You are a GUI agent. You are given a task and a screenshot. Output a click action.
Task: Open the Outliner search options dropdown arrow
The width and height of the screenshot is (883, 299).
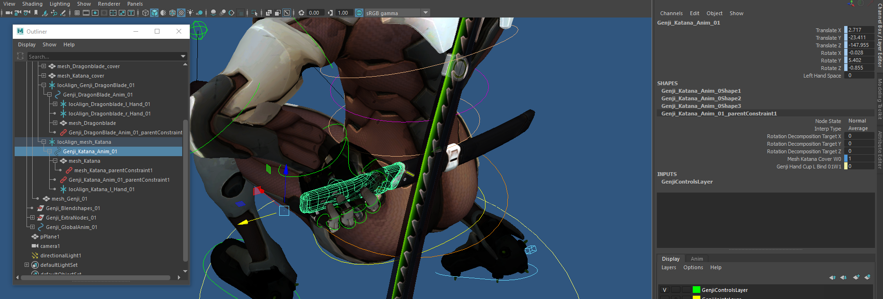point(183,56)
